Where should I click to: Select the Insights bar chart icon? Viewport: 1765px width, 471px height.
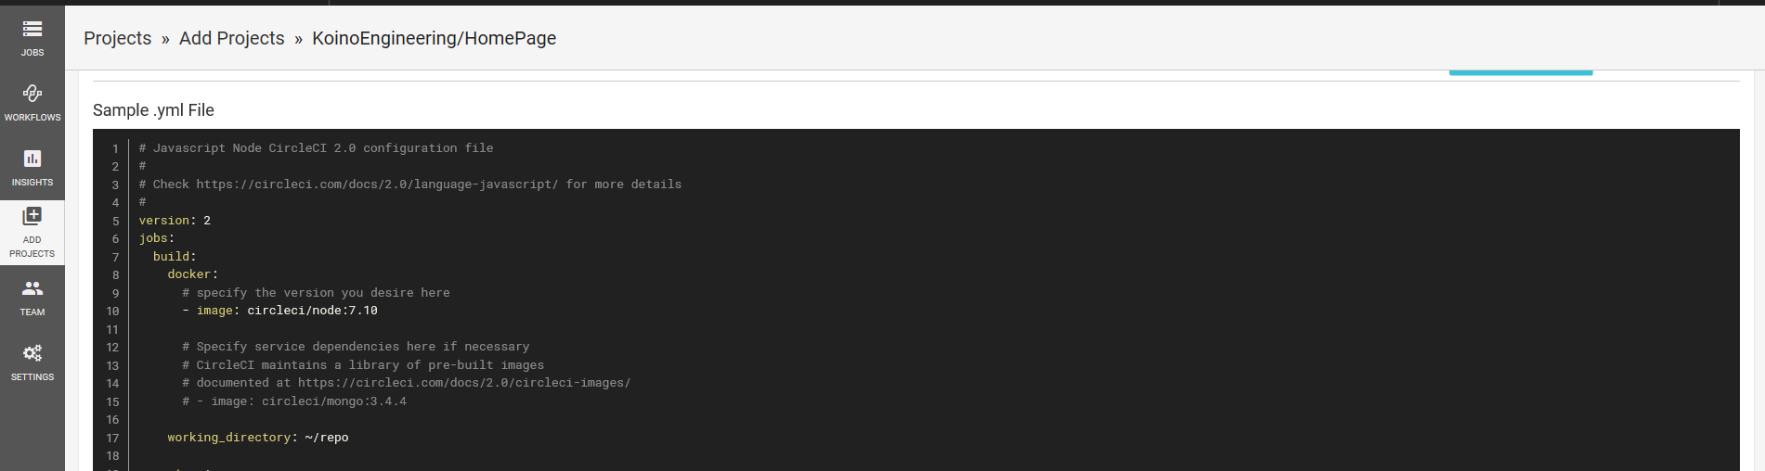32,159
